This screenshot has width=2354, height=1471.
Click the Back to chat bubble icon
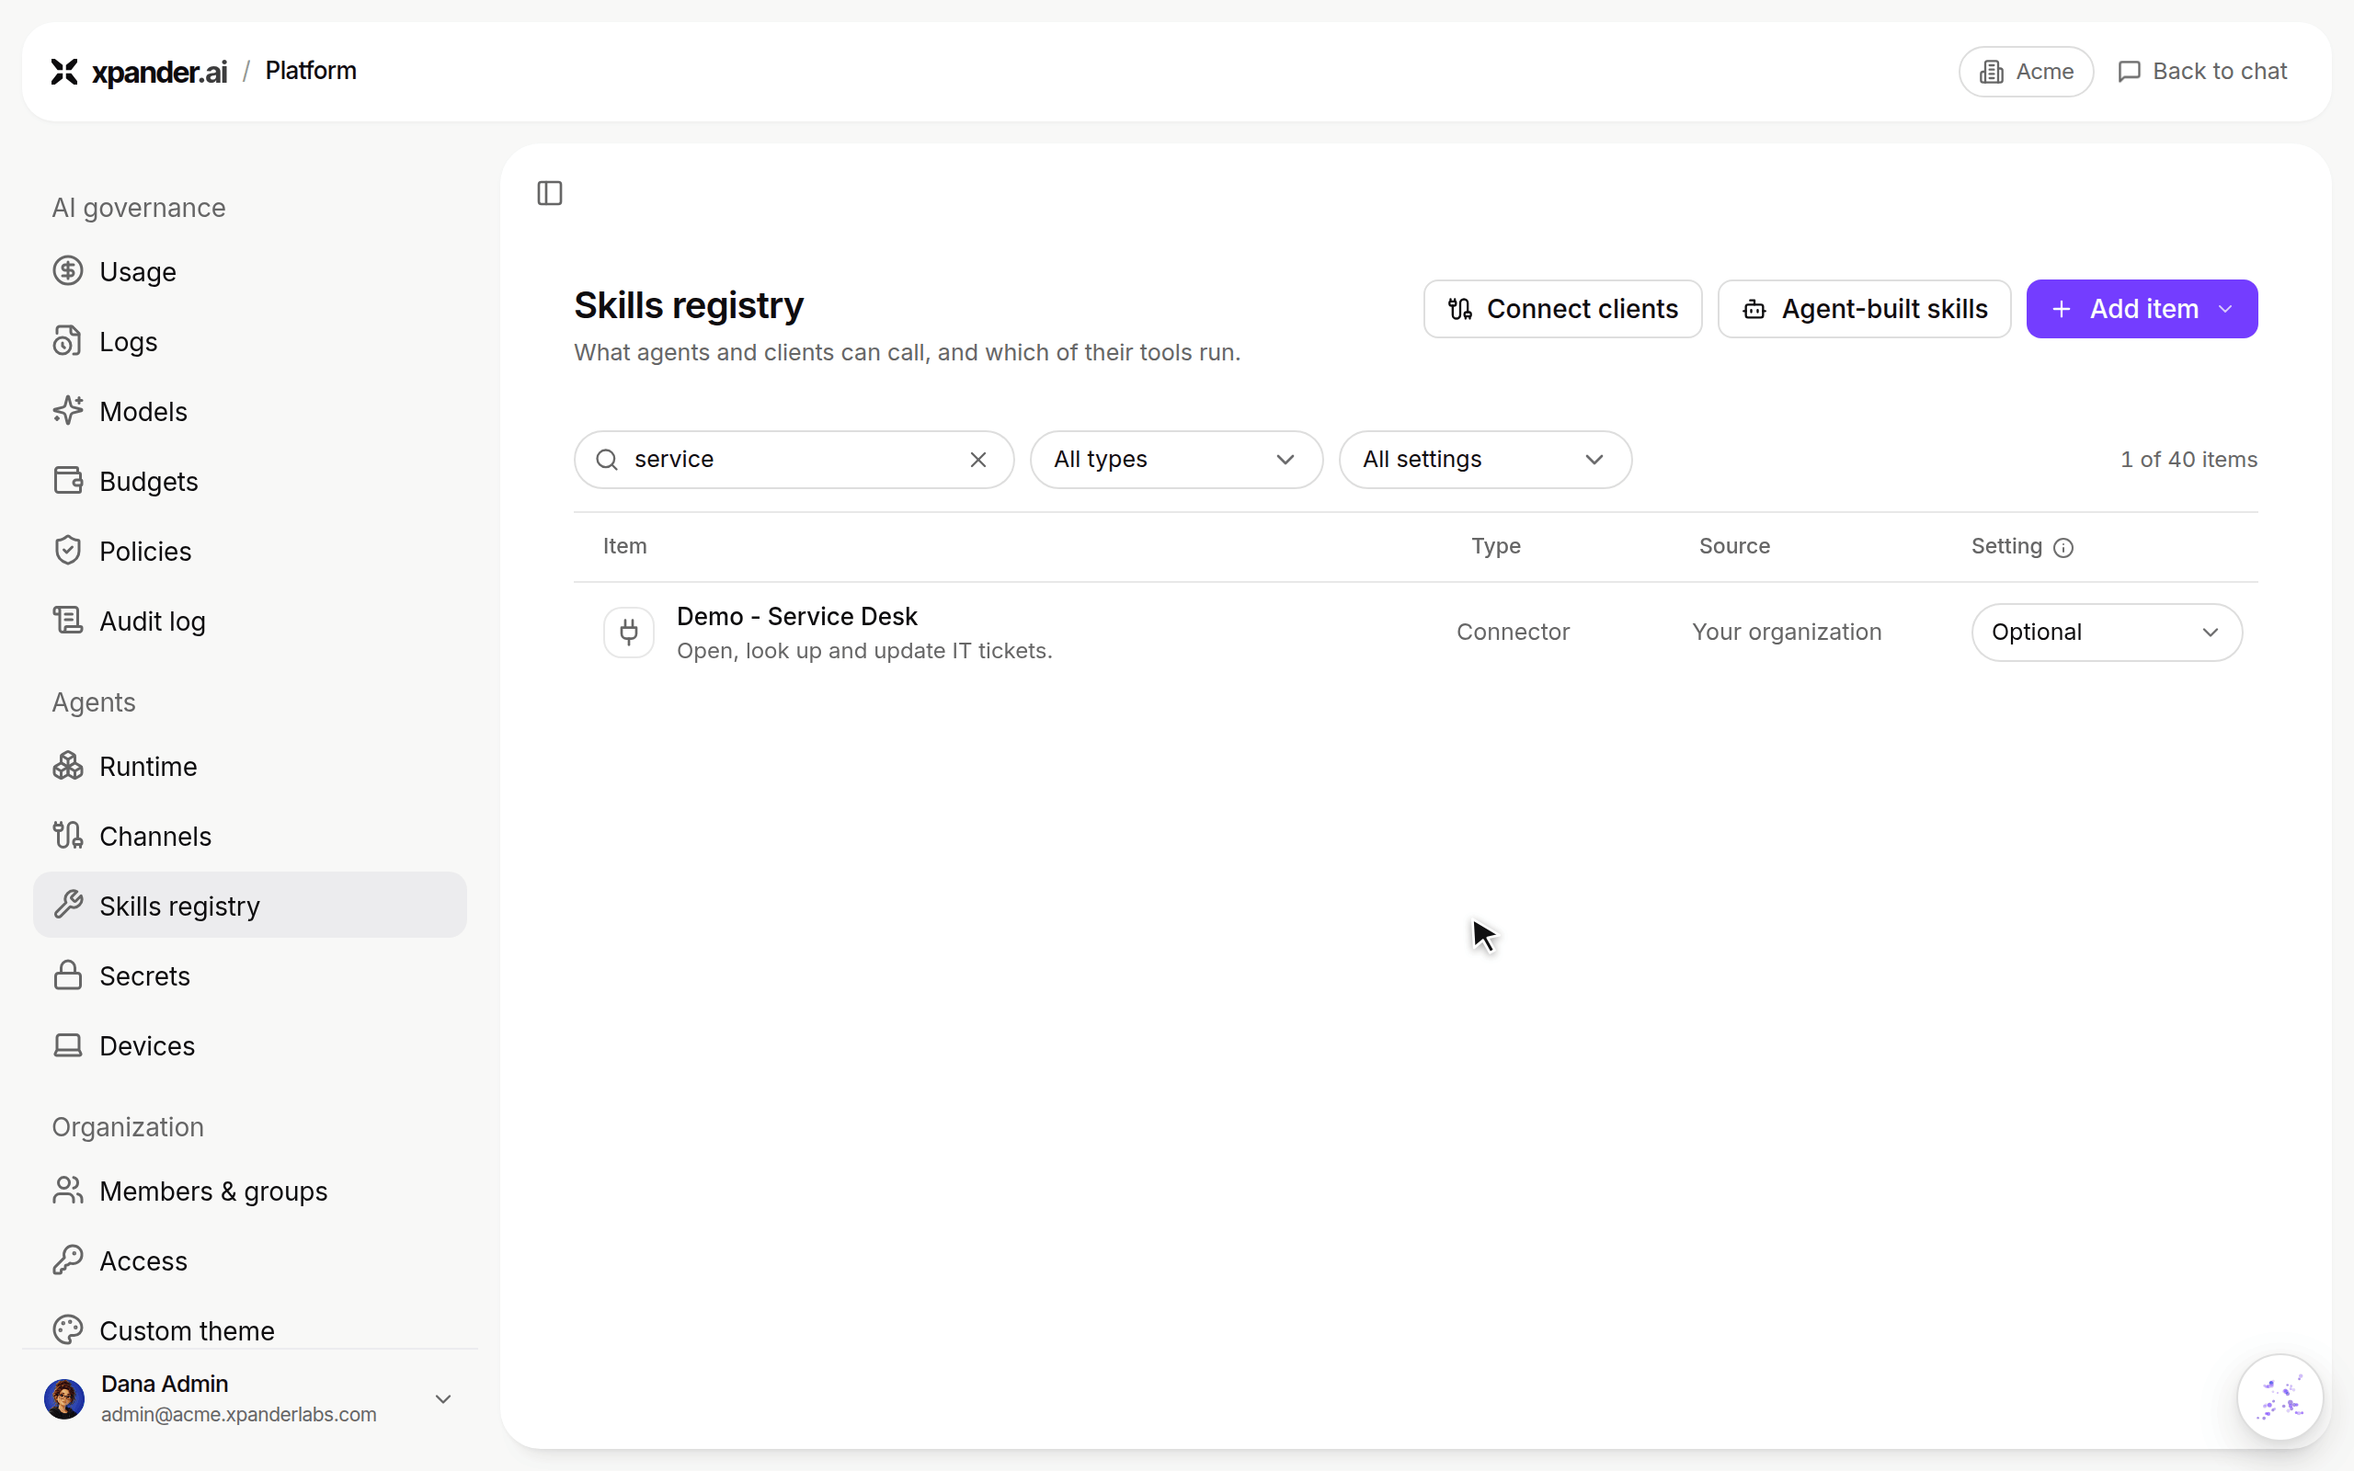(2129, 72)
